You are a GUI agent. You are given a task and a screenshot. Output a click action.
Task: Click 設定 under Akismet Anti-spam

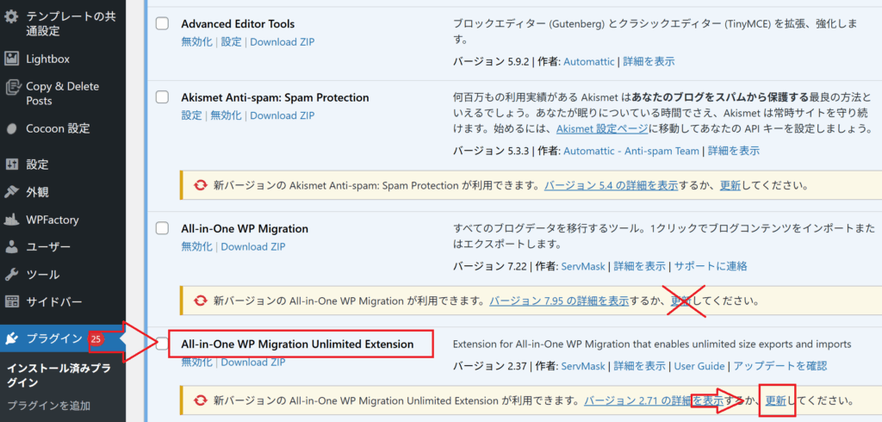192,115
